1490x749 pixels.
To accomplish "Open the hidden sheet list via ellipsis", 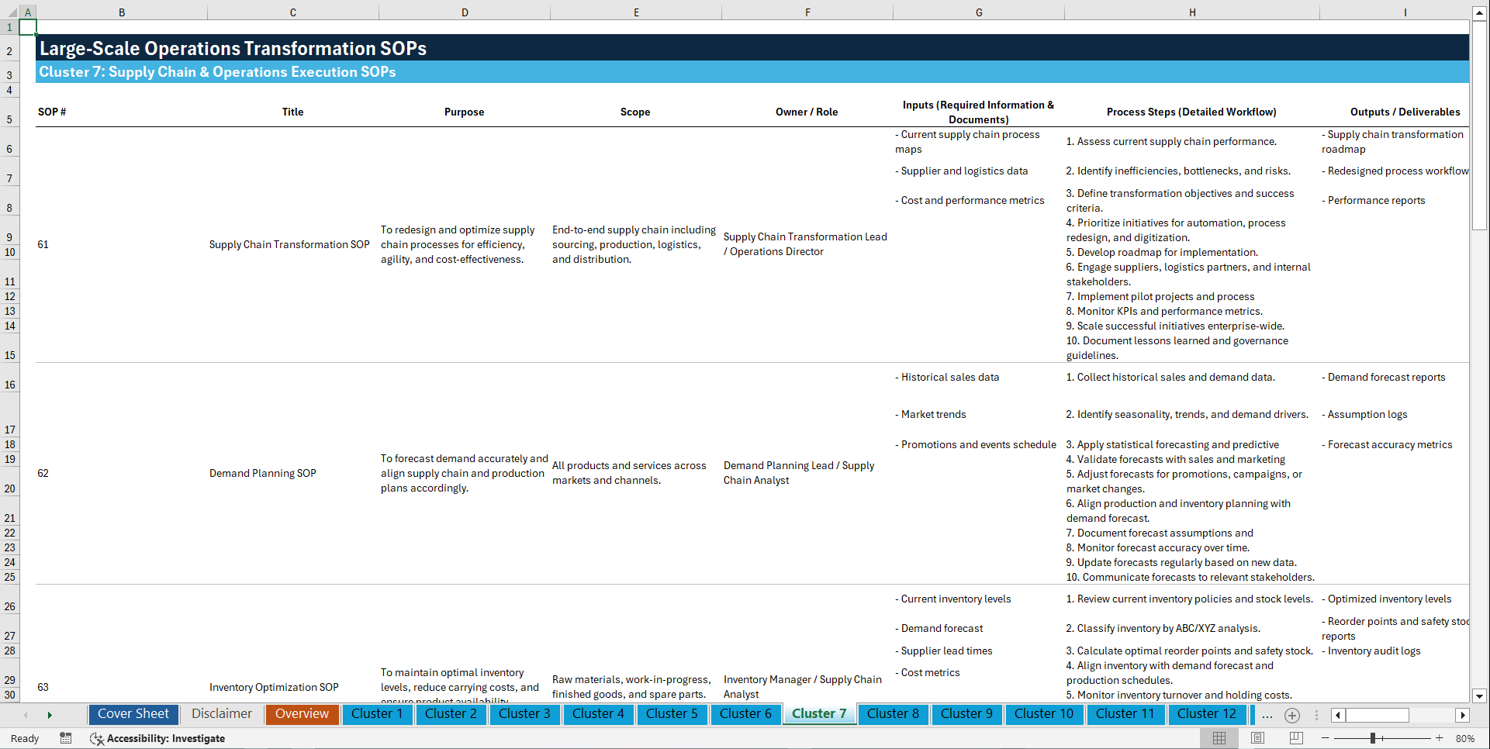I will coord(1267,715).
